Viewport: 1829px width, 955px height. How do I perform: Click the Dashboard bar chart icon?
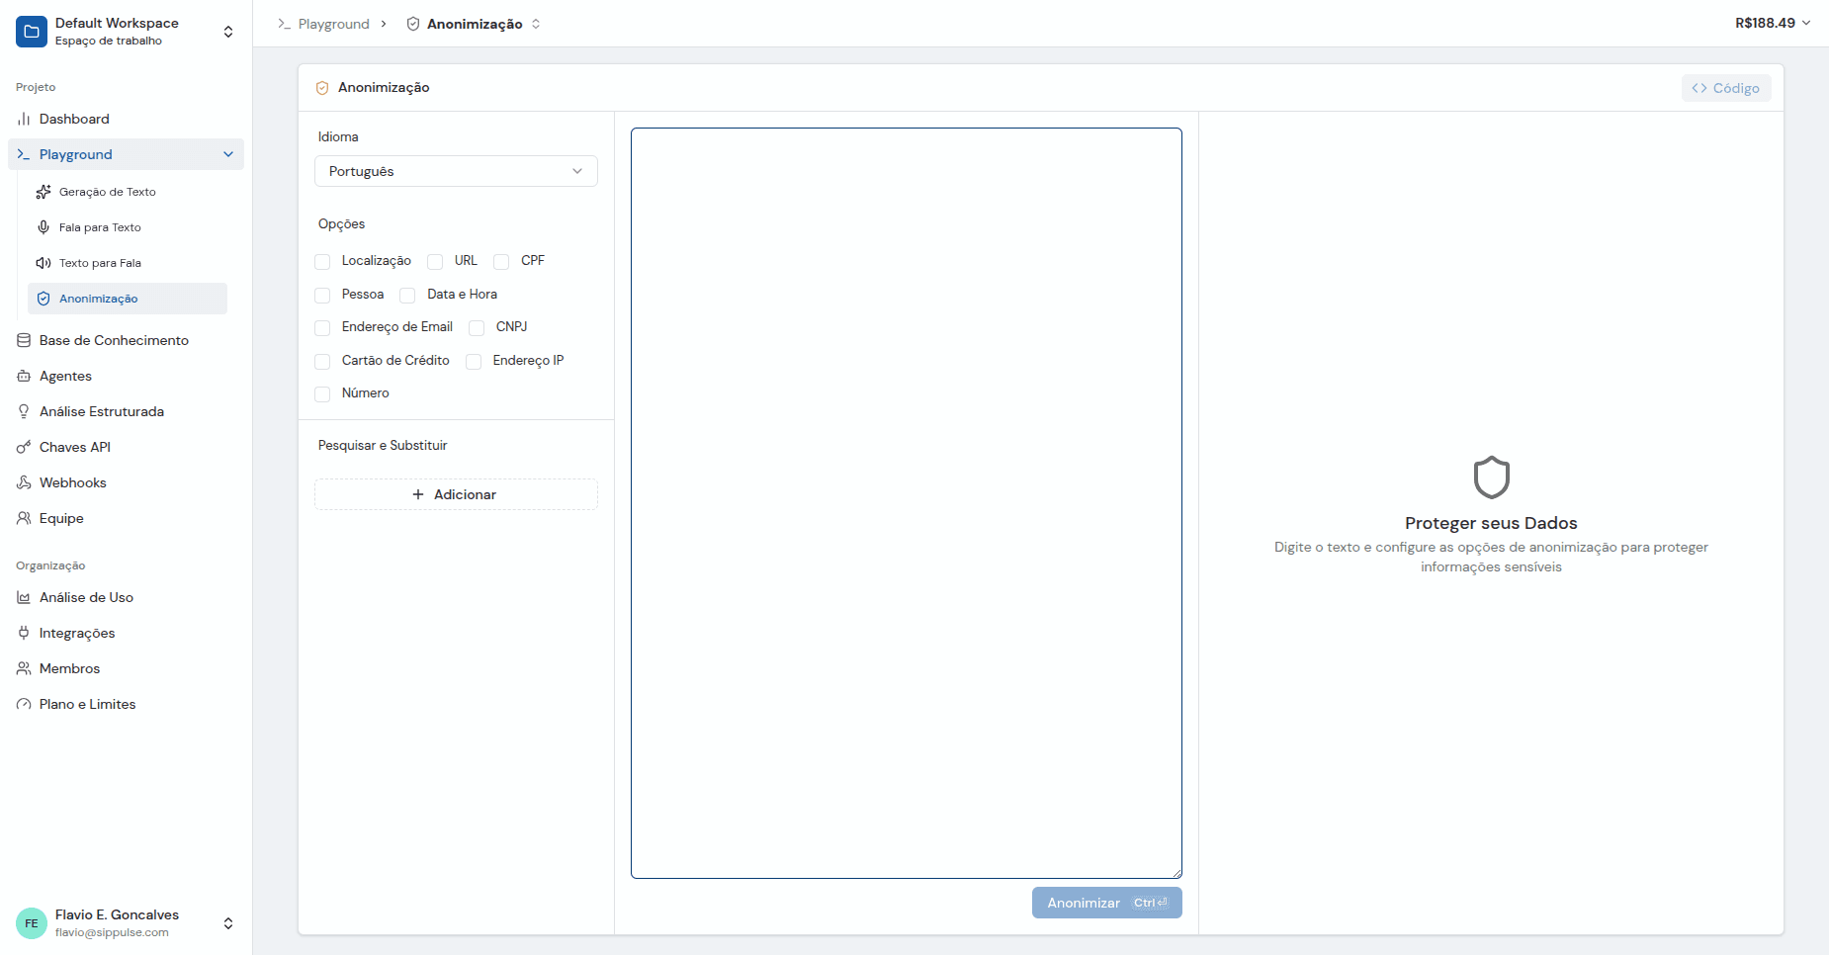(x=24, y=119)
